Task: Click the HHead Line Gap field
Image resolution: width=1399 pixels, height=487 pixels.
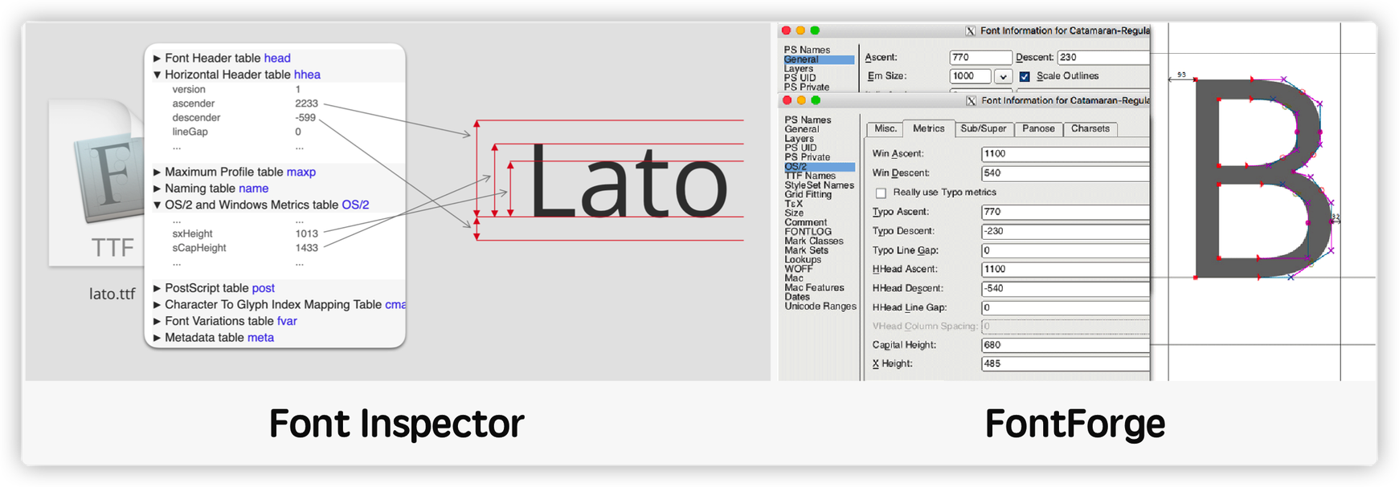Action: tap(1066, 307)
